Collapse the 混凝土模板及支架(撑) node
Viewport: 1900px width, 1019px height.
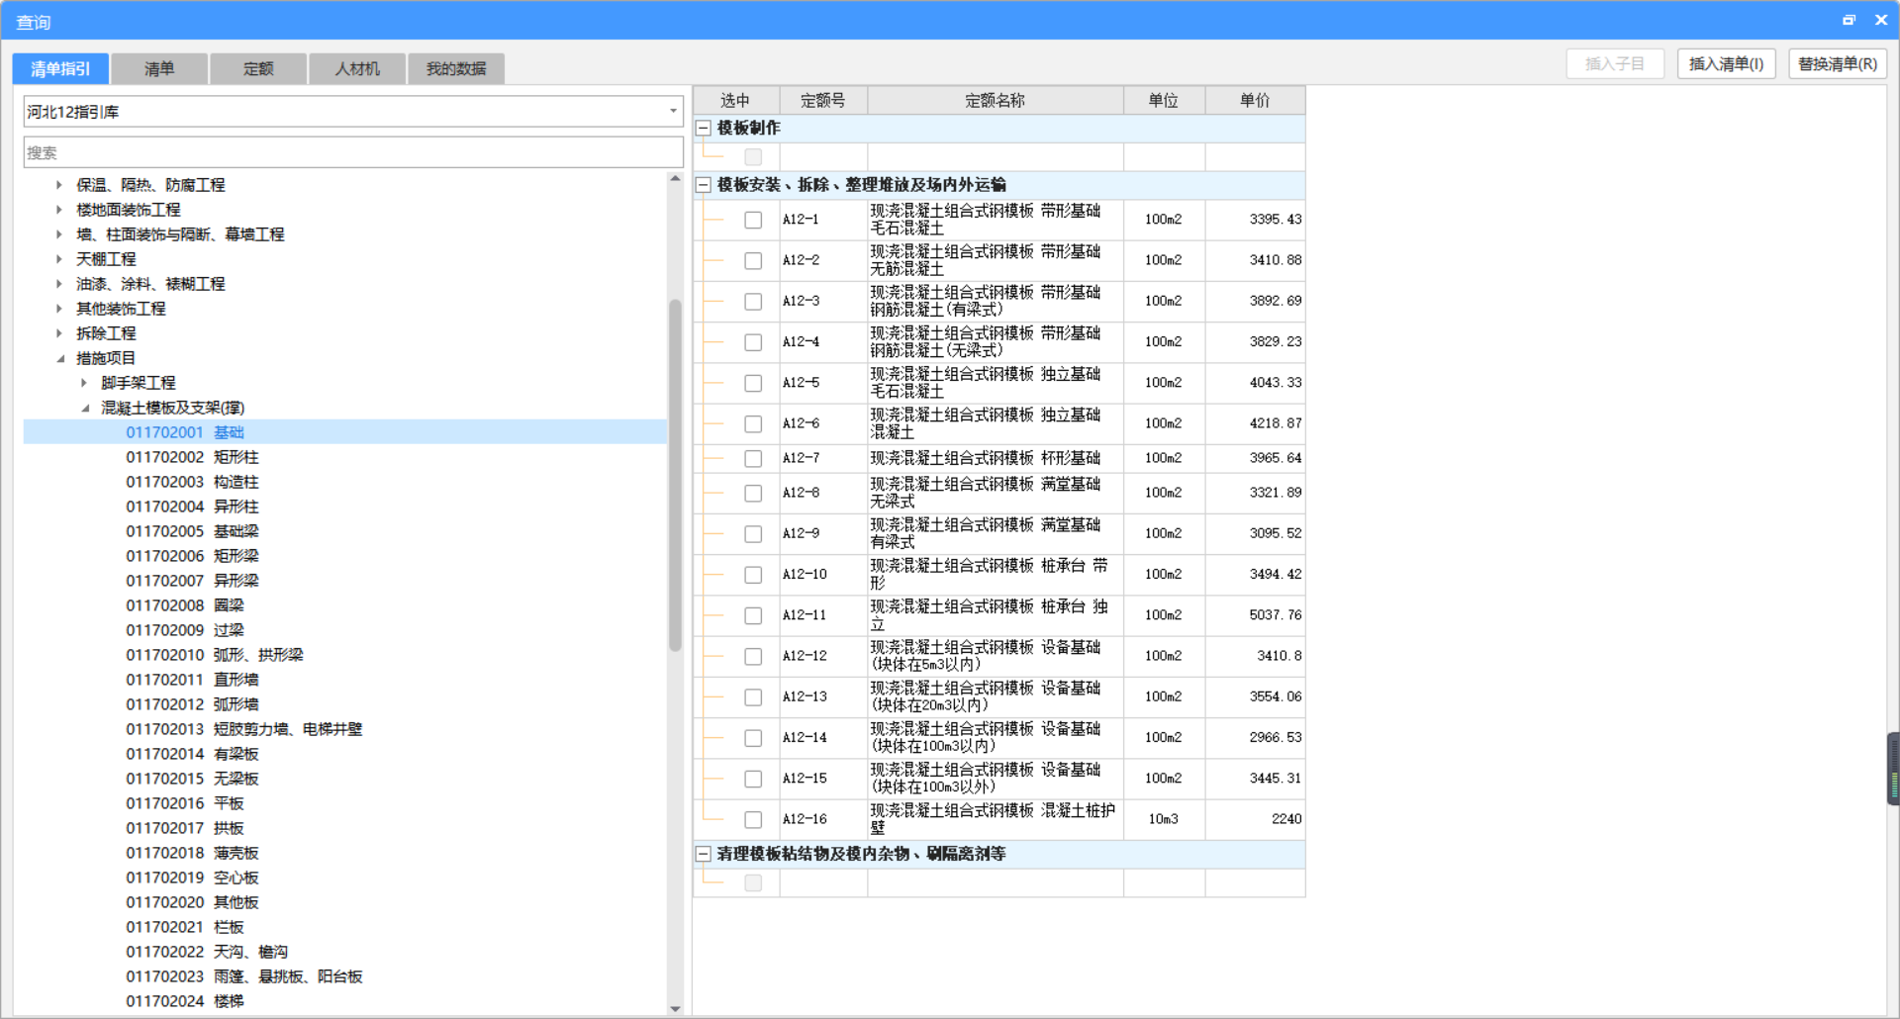[84, 408]
